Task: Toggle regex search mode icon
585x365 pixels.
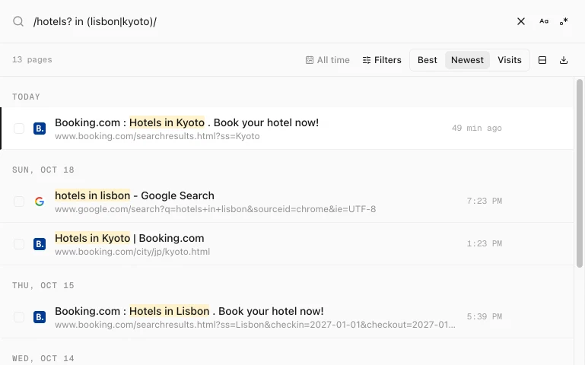Action: 564,21
